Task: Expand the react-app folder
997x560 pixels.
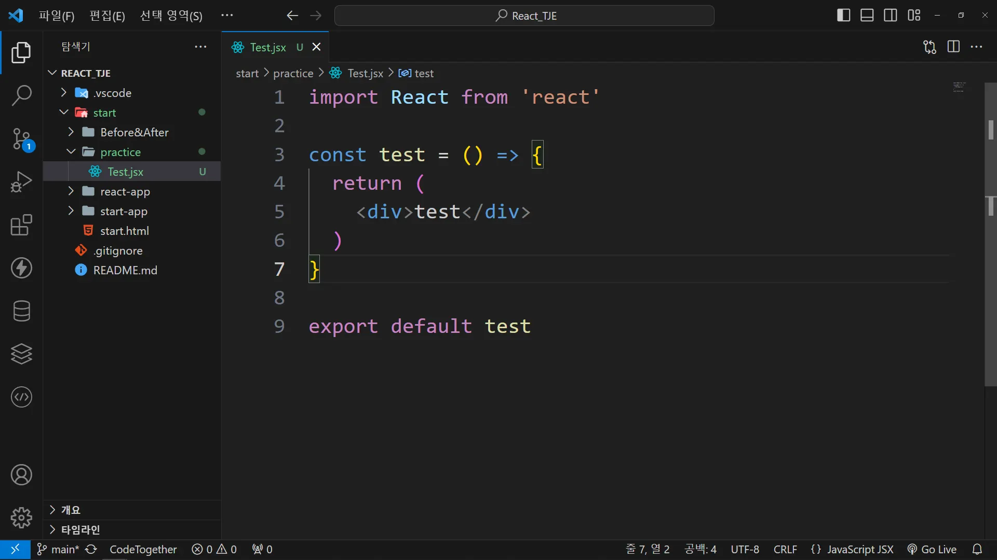Action: 125,191
